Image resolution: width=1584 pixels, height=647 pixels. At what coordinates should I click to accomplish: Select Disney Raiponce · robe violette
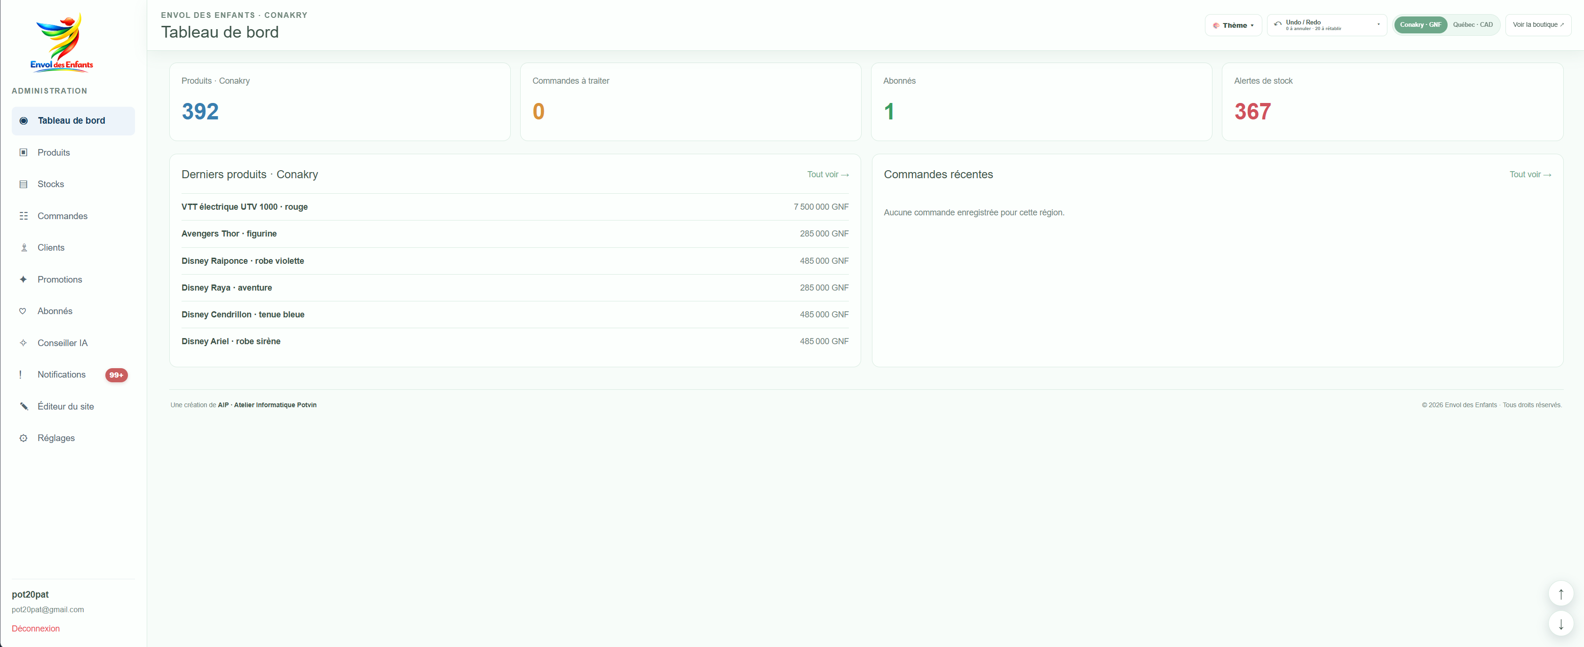[515, 261]
